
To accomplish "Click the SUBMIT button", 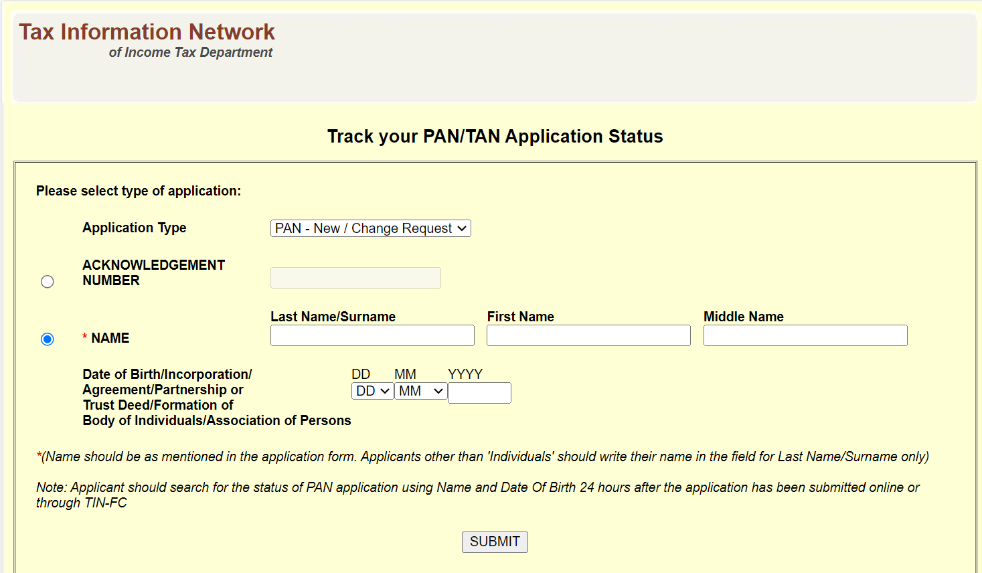I will click(x=495, y=542).
